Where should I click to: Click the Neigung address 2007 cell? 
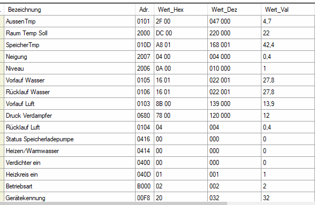(x=145, y=57)
